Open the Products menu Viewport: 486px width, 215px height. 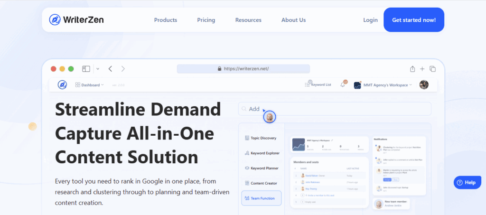pyautogui.click(x=166, y=20)
